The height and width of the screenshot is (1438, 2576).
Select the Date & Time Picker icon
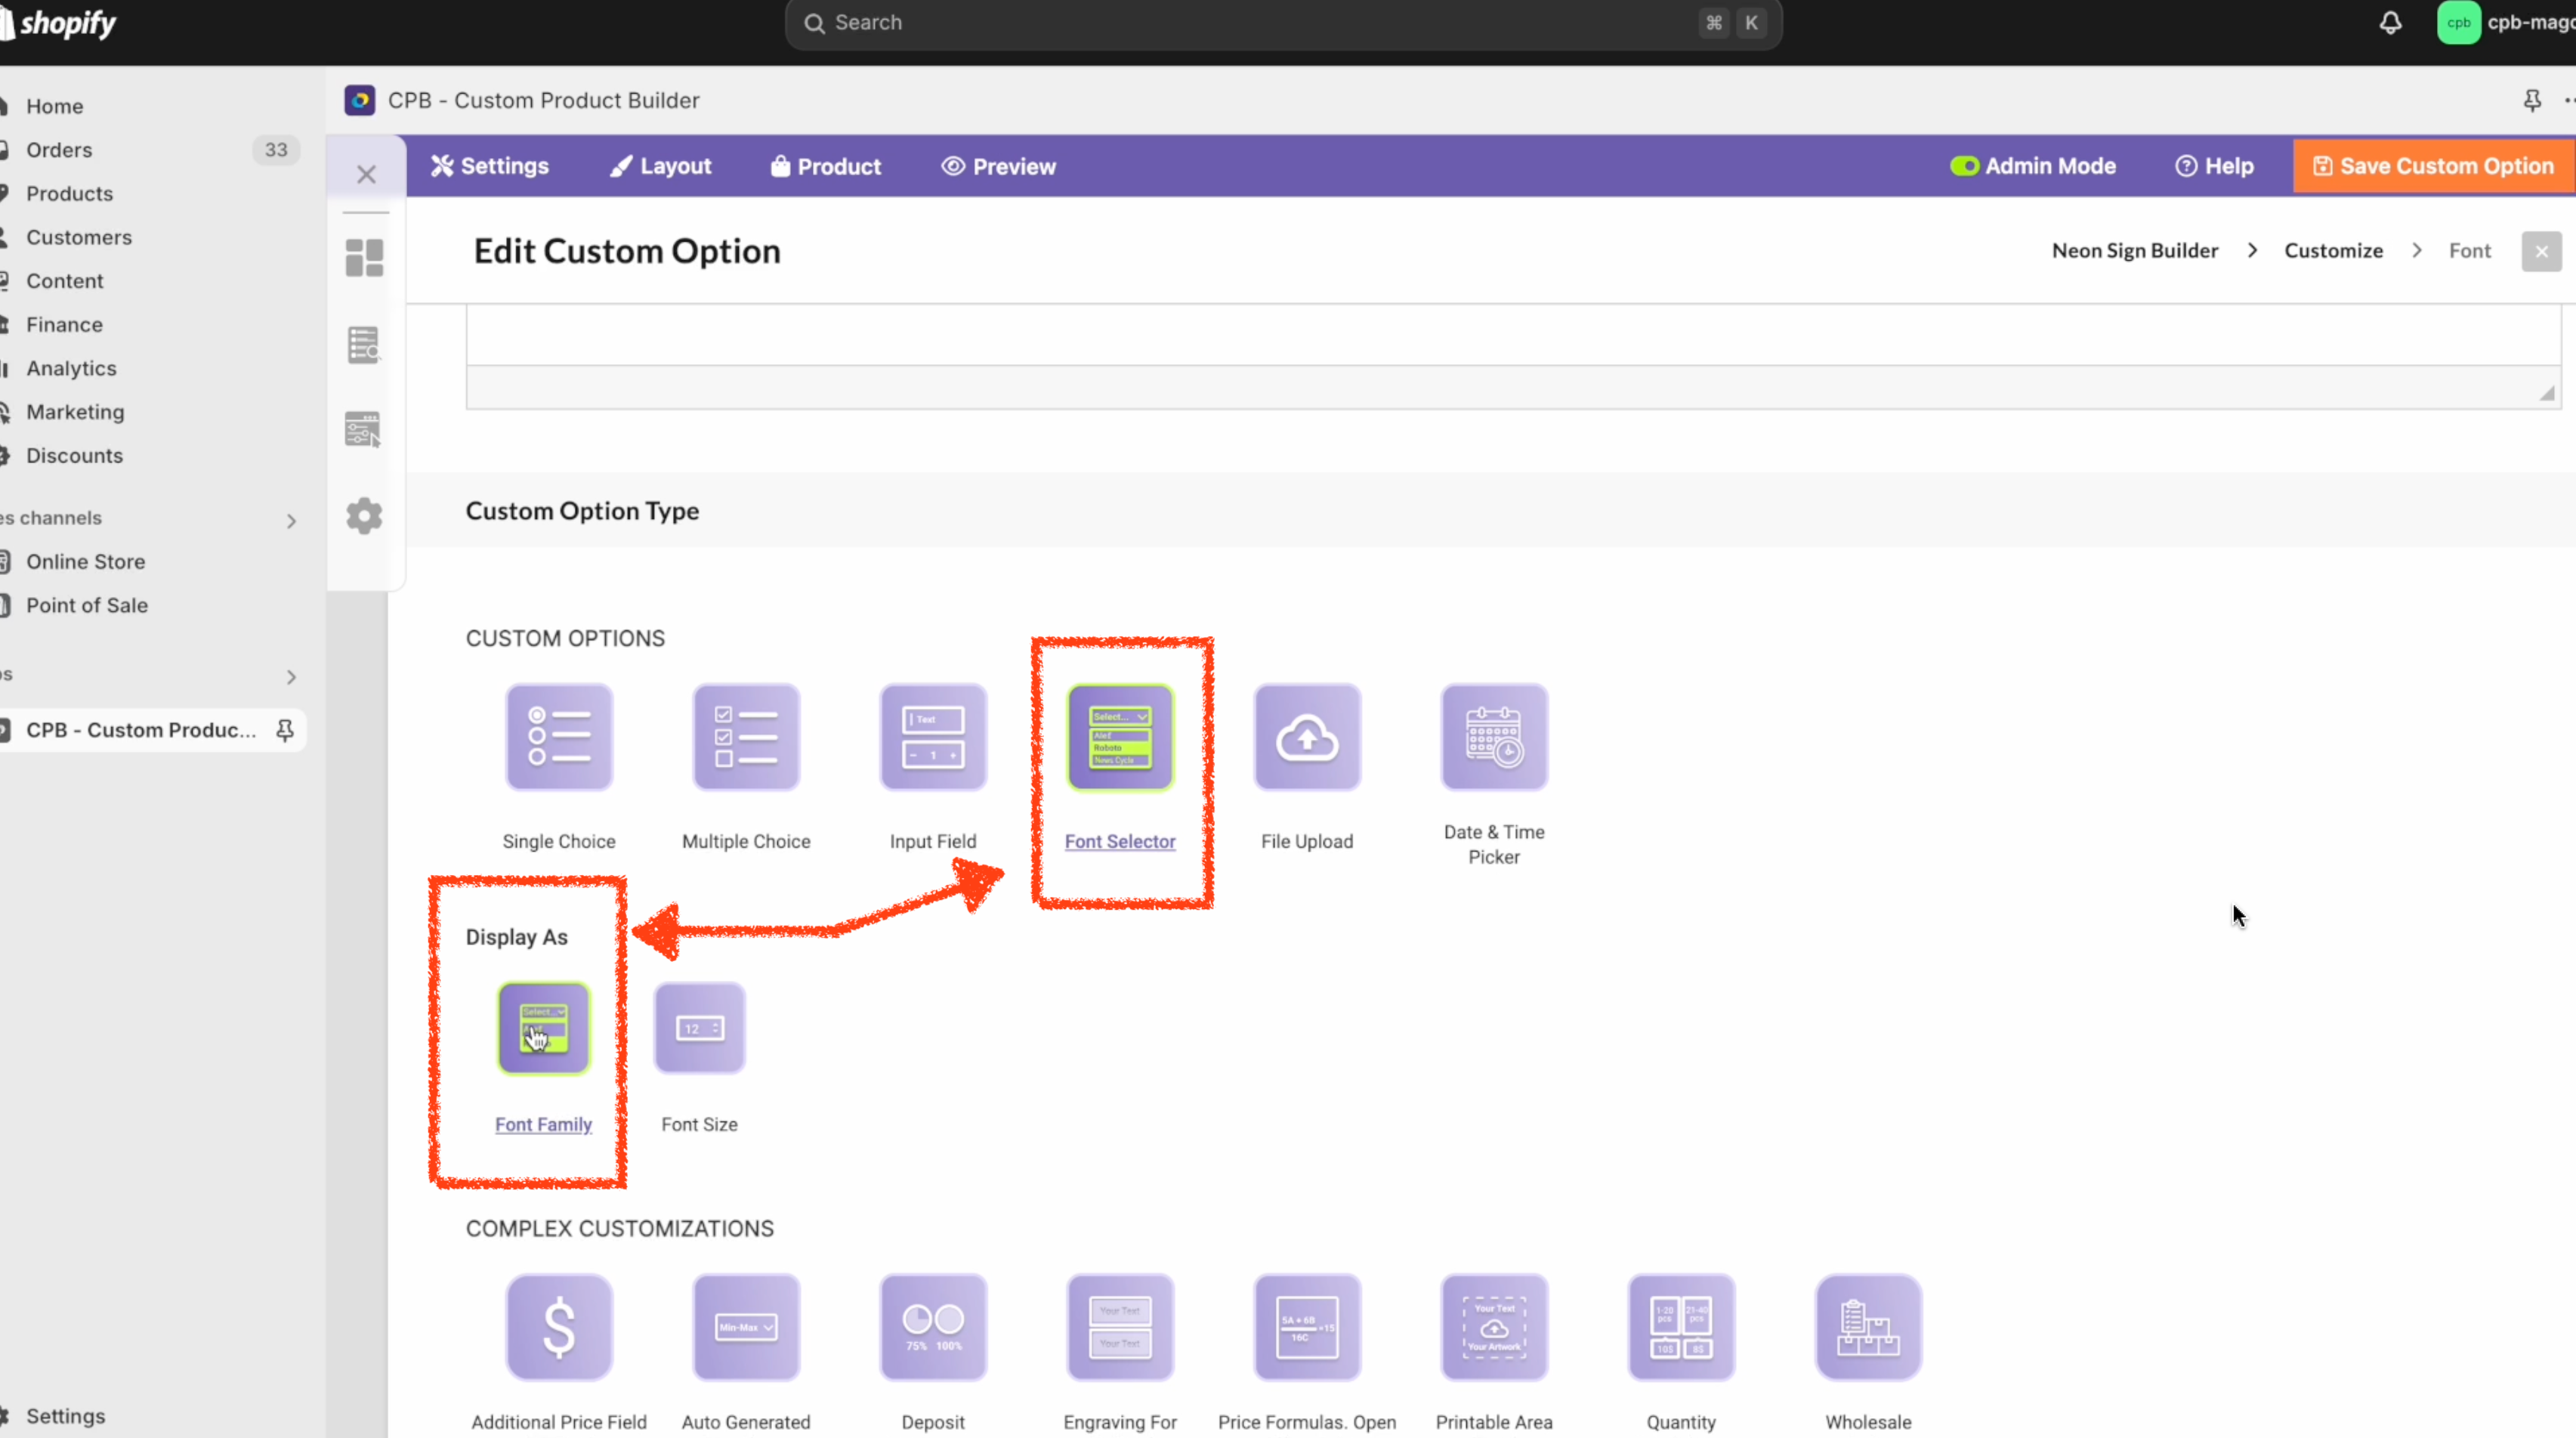1494,737
